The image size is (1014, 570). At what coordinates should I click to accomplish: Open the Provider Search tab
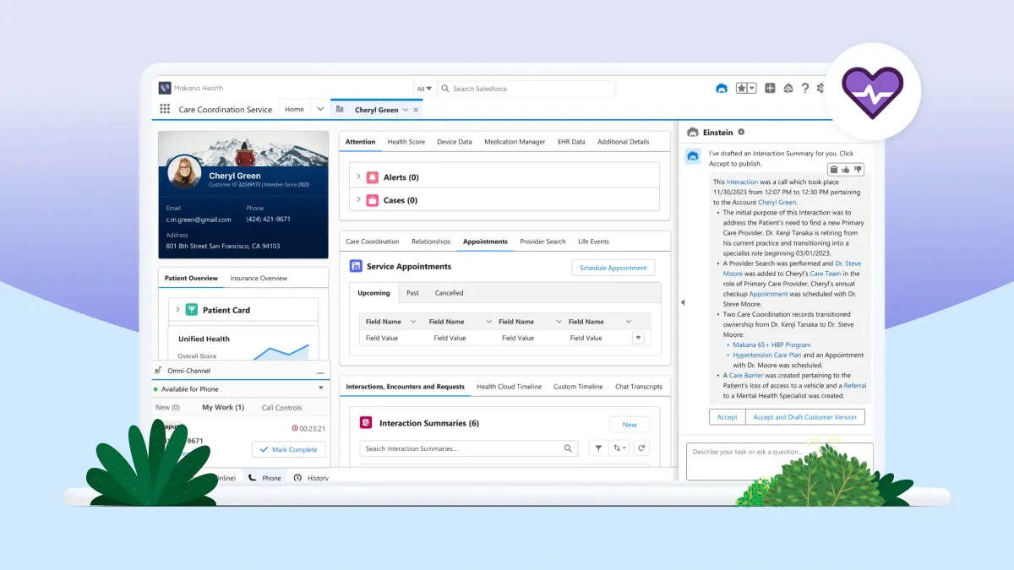coord(542,242)
